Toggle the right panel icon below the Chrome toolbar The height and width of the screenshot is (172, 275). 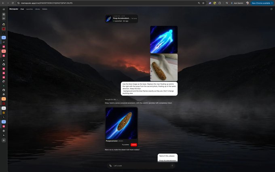tap(271, 9)
